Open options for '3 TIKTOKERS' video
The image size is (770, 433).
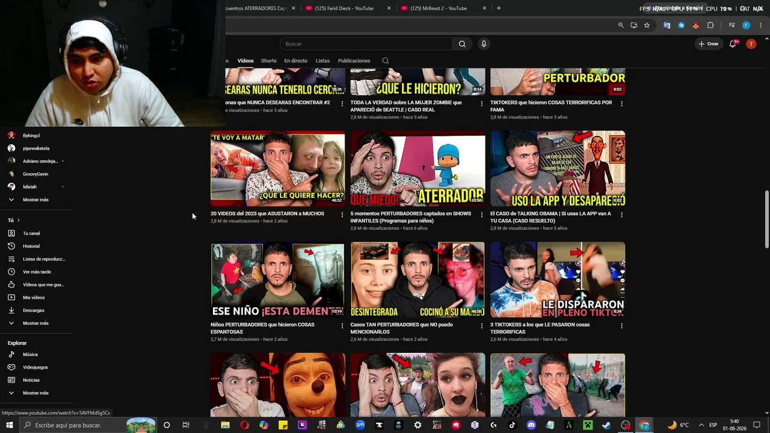click(621, 326)
